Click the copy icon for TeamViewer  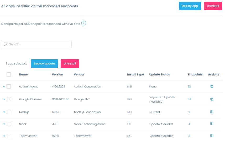point(212,136)
